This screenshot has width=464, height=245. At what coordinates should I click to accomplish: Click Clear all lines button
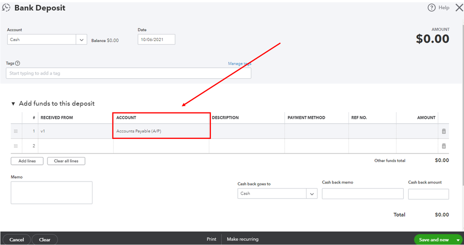click(66, 161)
